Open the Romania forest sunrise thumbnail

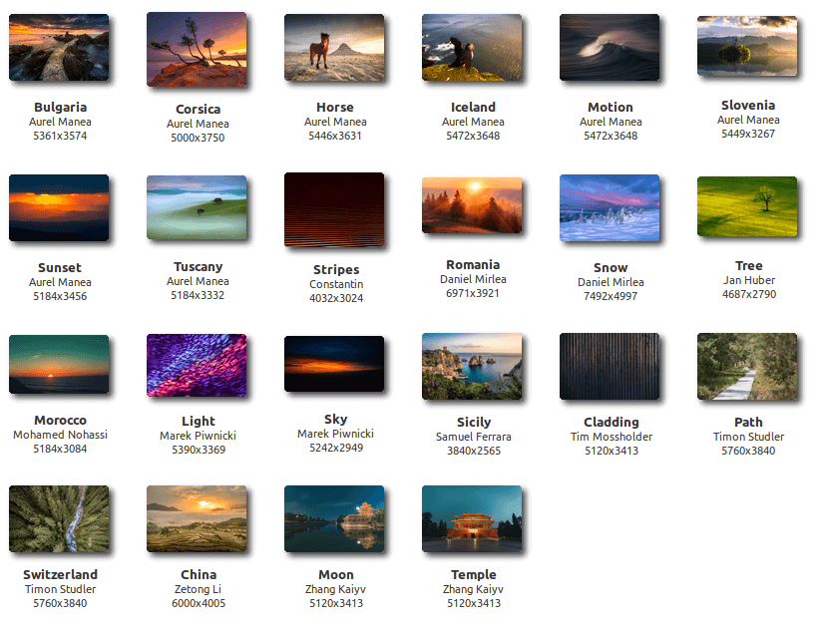[x=473, y=207]
